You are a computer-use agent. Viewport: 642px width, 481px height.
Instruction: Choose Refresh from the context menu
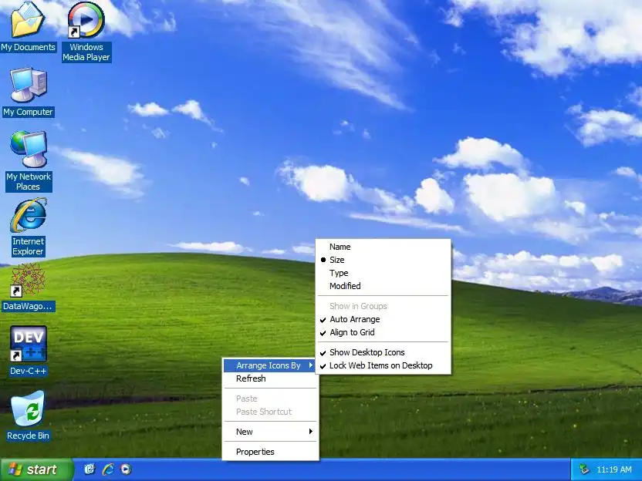(x=270, y=378)
